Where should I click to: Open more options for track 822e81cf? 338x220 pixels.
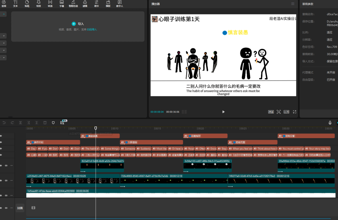pos(12,166)
